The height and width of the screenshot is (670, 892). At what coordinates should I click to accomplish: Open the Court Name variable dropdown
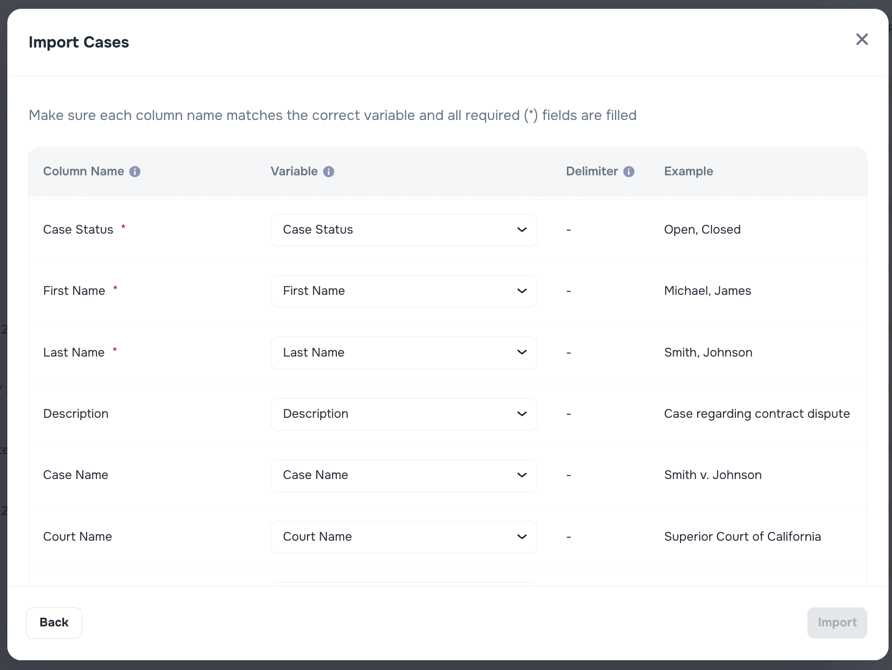pos(403,537)
